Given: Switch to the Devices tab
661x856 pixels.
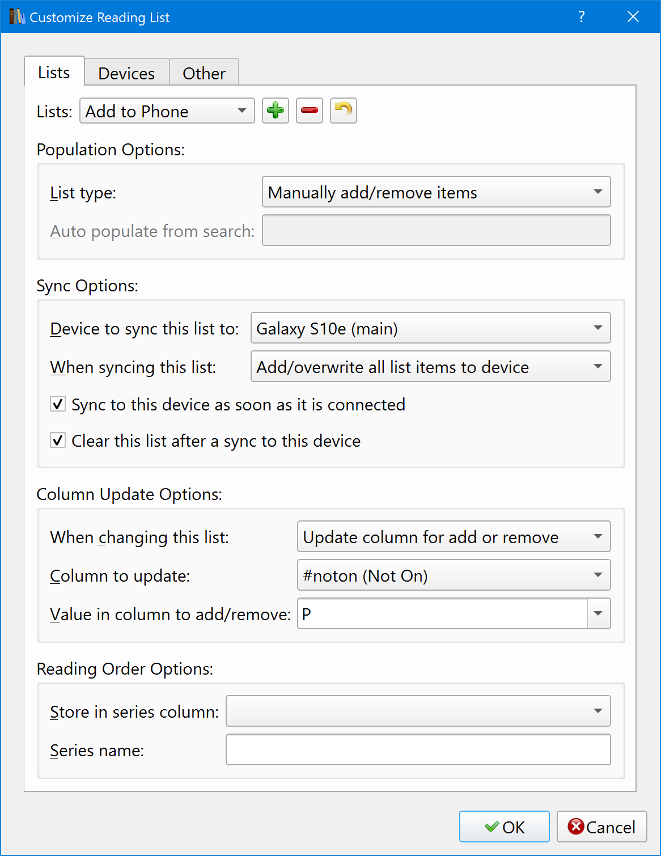Looking at the screenshot, I should tap(126, 73).
